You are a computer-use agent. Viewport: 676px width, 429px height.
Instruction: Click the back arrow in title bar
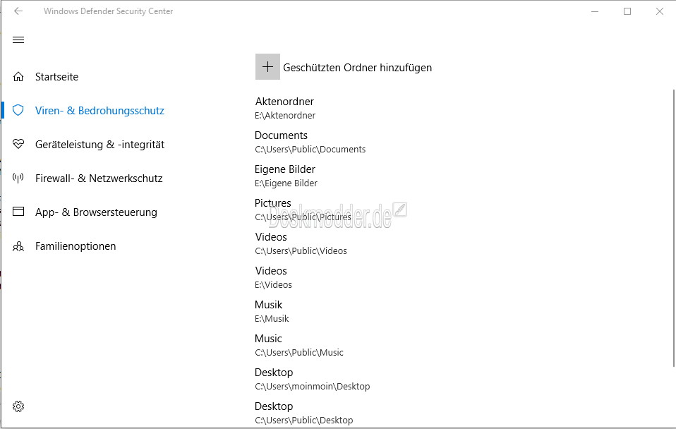pos(18,11)
